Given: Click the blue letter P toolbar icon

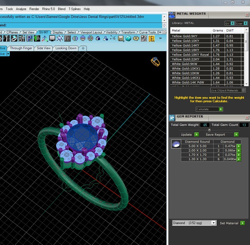Looking at the screenshot, I should tap(29, 38).
